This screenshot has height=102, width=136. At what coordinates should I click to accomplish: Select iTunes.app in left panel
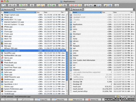[x=33, y=34]
